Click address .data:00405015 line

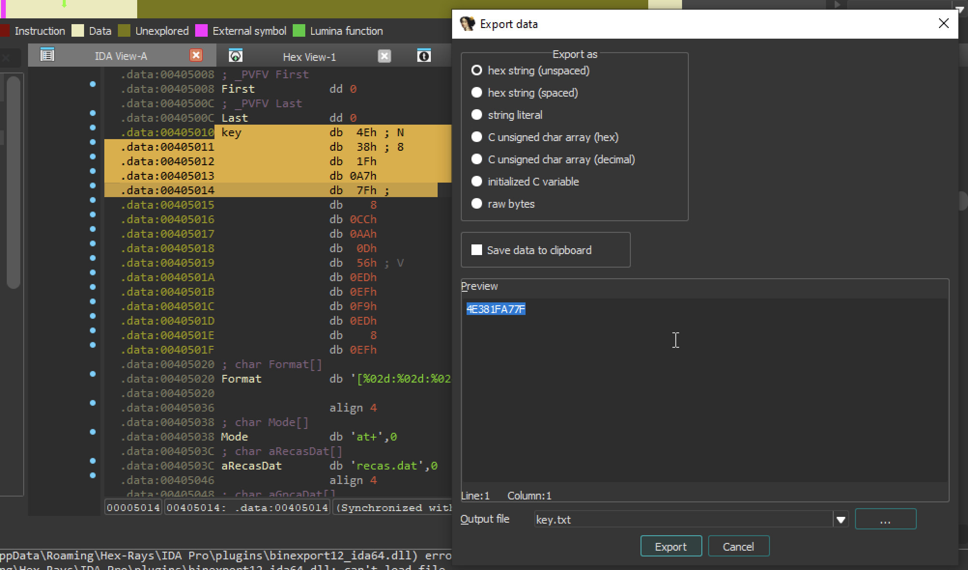(168, 205)
